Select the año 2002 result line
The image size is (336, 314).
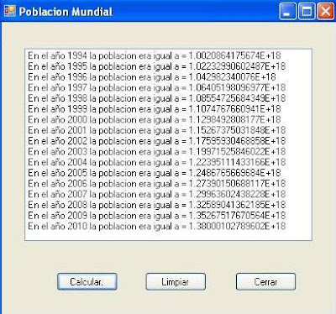pyautogui.click(x=157, y=141)
